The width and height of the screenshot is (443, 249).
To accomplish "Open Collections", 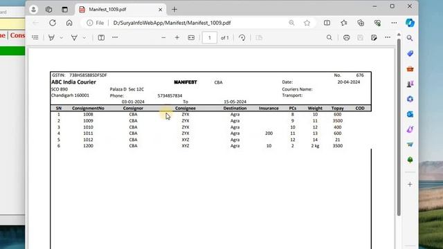I will coord(361,23).
